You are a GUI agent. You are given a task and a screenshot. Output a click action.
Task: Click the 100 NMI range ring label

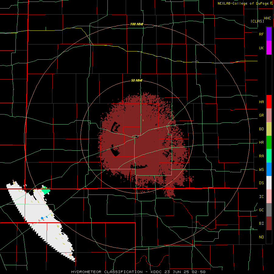click(137, 24)
